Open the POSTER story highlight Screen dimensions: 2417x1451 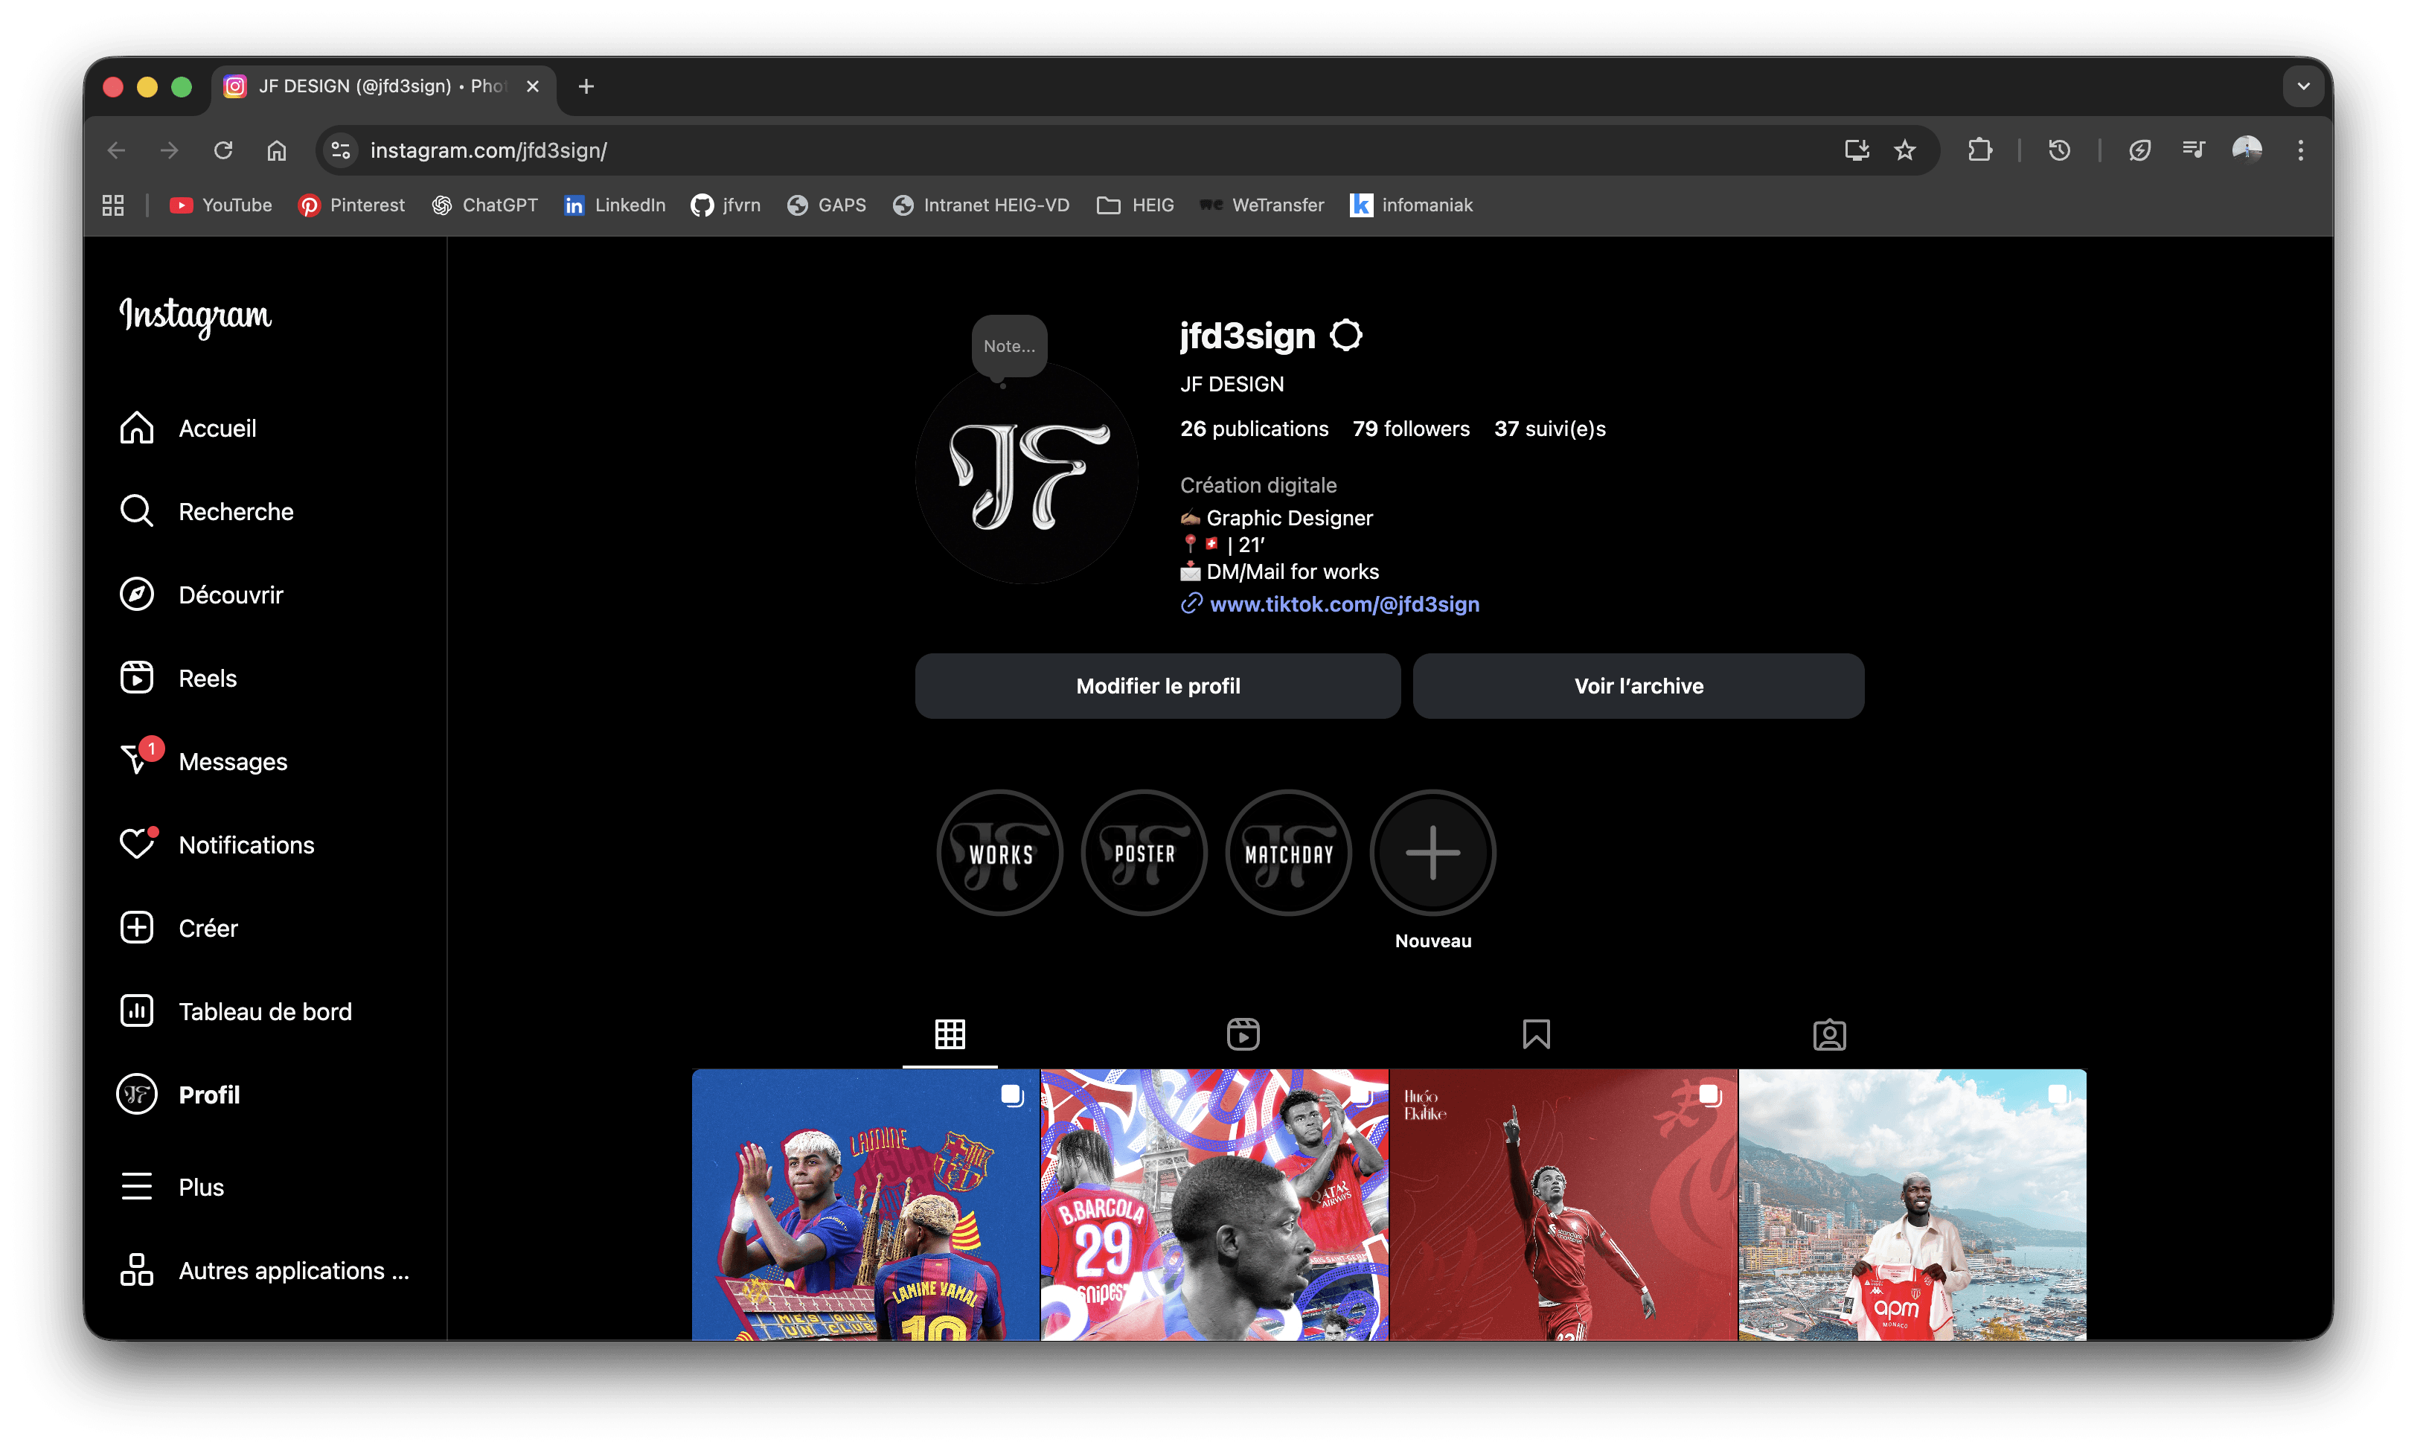[1145, 853]
